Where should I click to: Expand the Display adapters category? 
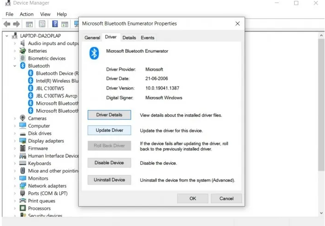(15, 141)
